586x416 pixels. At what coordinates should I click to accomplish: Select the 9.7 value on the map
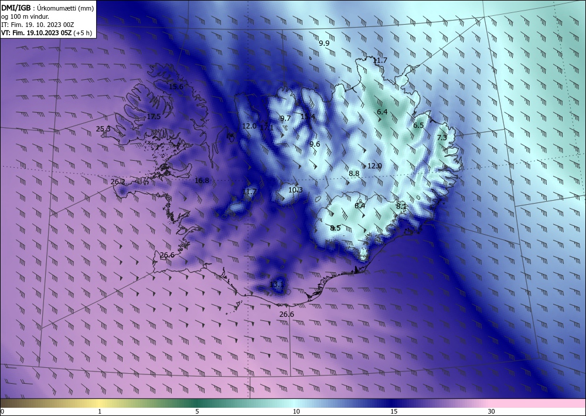point(285,118)
